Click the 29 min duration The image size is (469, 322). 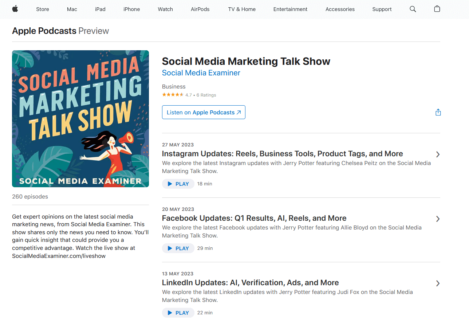tap(205, 248)
